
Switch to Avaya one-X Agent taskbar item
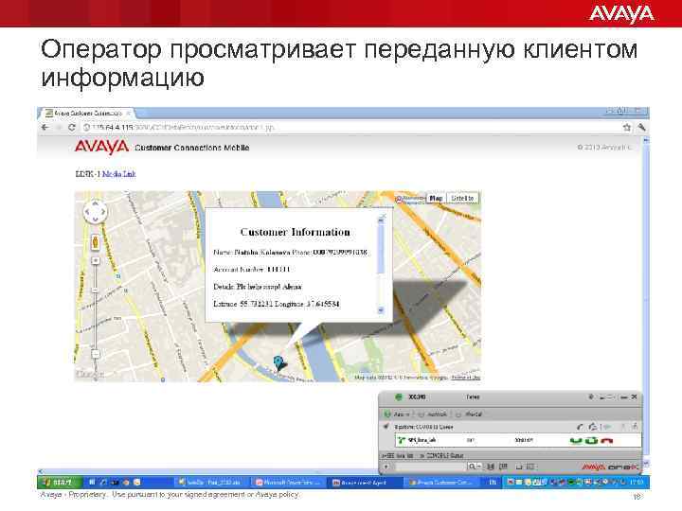click(x=363, y=483)
